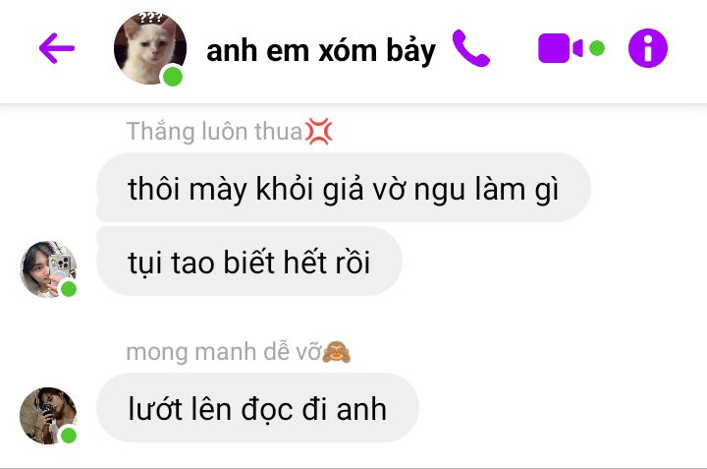The image size is (707, 469).
Task: Open avatar of sender Thắng luôn thua
Action: [48, 269]
